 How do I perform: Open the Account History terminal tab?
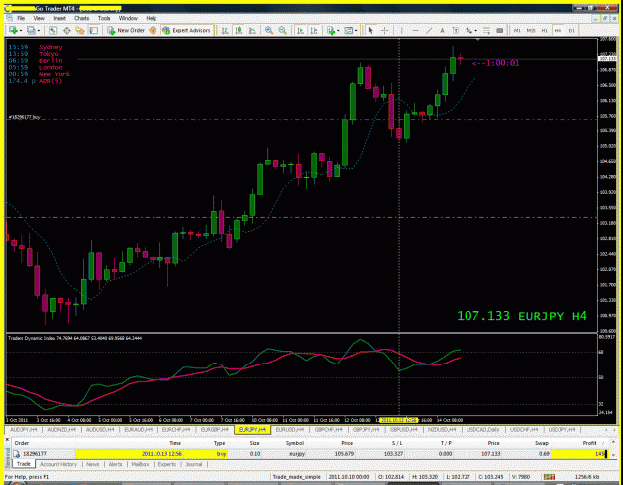coord(59,464)
